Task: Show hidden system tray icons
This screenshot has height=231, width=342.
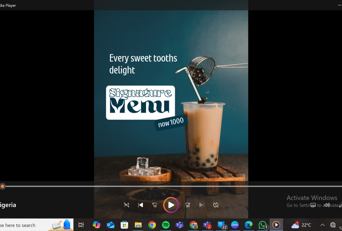Action: point(322,225)
